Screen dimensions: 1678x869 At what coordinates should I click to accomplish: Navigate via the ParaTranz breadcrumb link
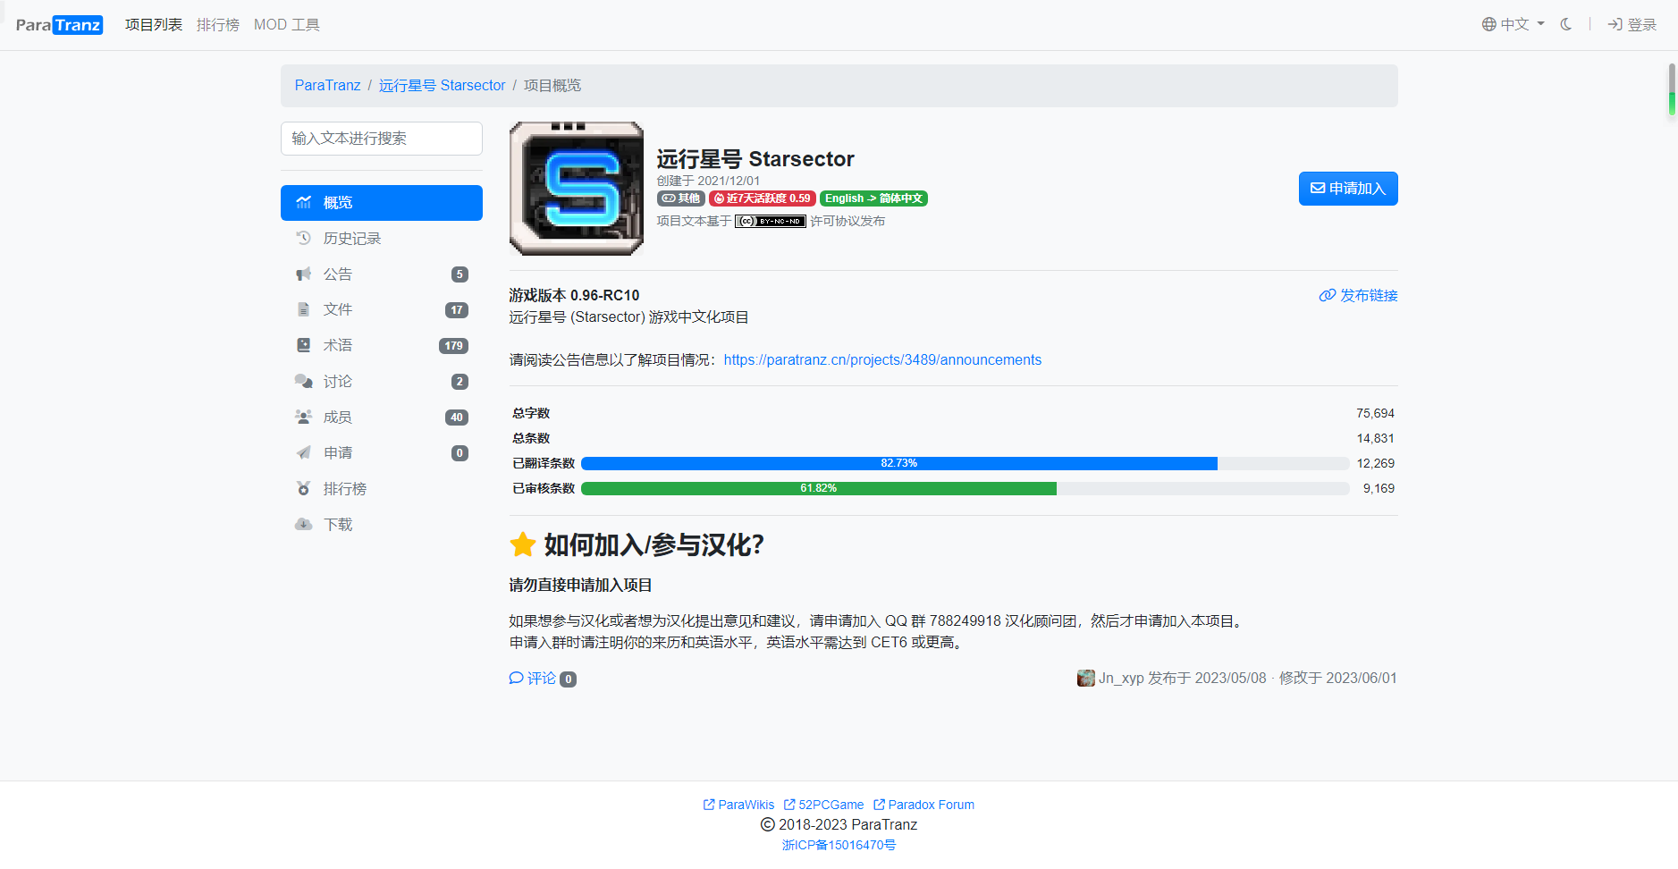327,85
